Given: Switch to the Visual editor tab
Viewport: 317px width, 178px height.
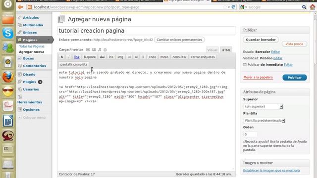Looking at the screenshot, I should click(212, 50).
